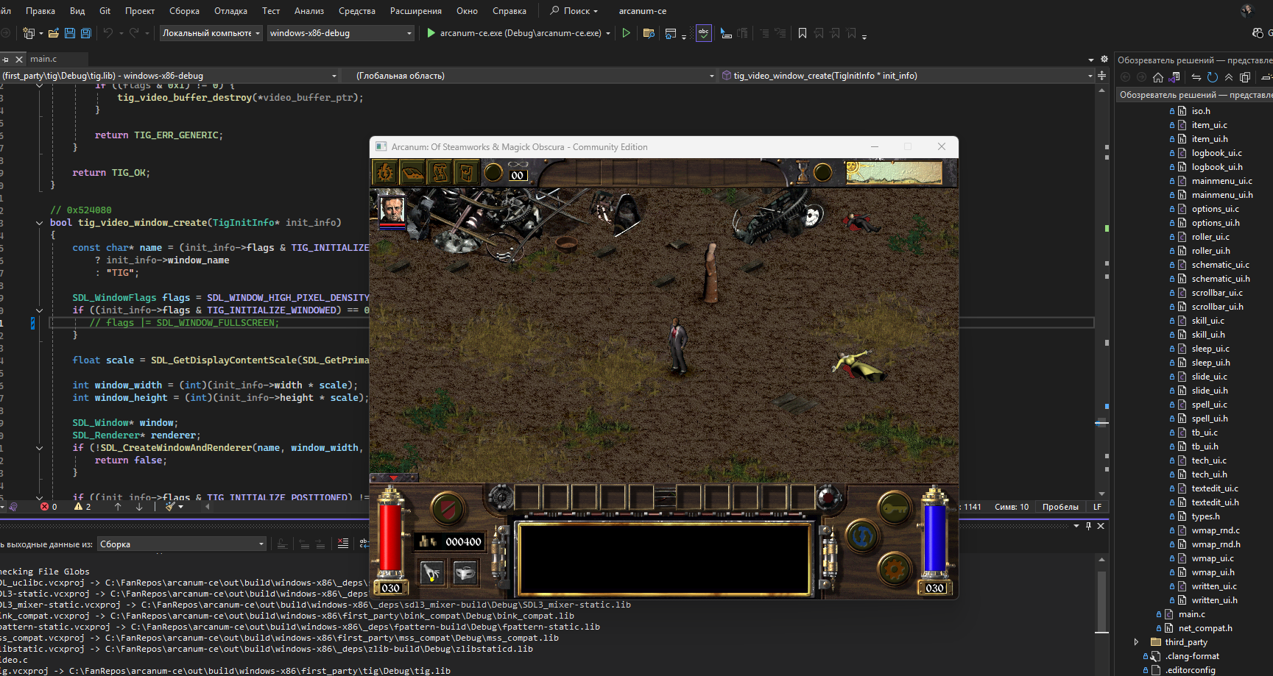The height and width of the screenshot is (676, 1273).
Task: Open the Сборка menu
Action: tap(184, 11)
